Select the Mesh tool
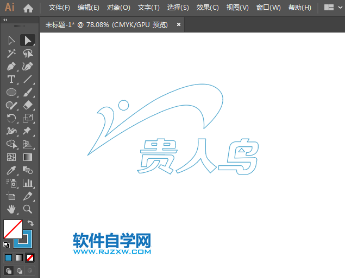 coord(11,157)
